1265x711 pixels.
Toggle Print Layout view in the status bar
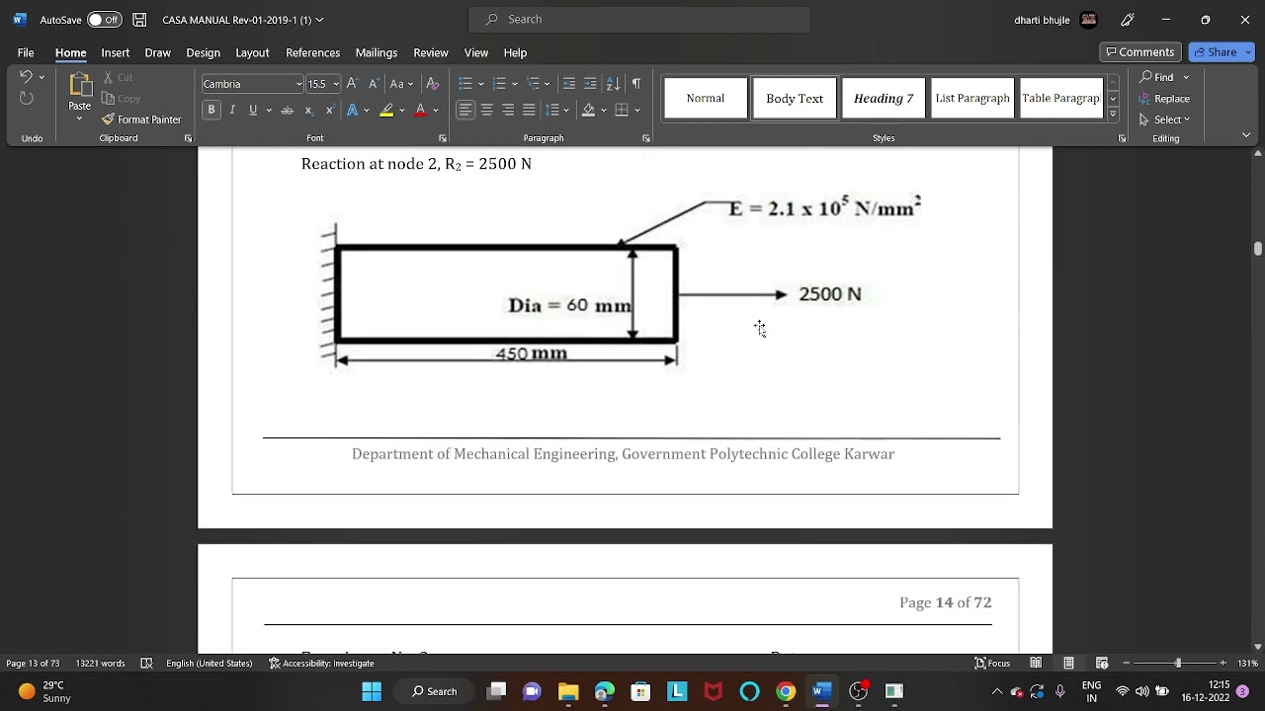click(1068, 663)
